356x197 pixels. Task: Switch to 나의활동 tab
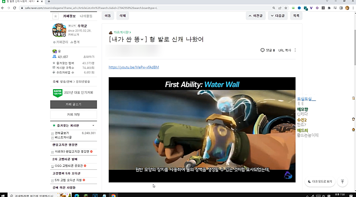pyautogui.click(x=86, y=16)
